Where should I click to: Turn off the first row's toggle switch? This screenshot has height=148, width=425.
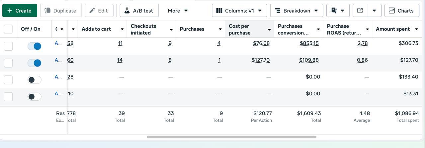(35, 46)
